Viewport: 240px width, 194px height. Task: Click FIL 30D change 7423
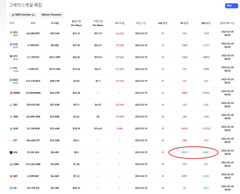click(x=206, y=188)
